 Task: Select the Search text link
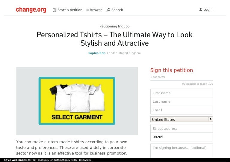tap(117, 10)
